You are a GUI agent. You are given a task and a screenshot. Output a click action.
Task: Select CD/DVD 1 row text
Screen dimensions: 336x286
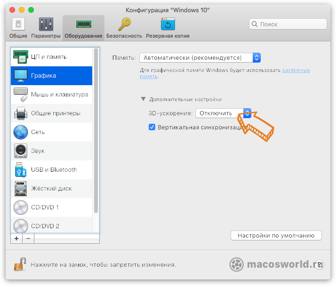[45, 207]
